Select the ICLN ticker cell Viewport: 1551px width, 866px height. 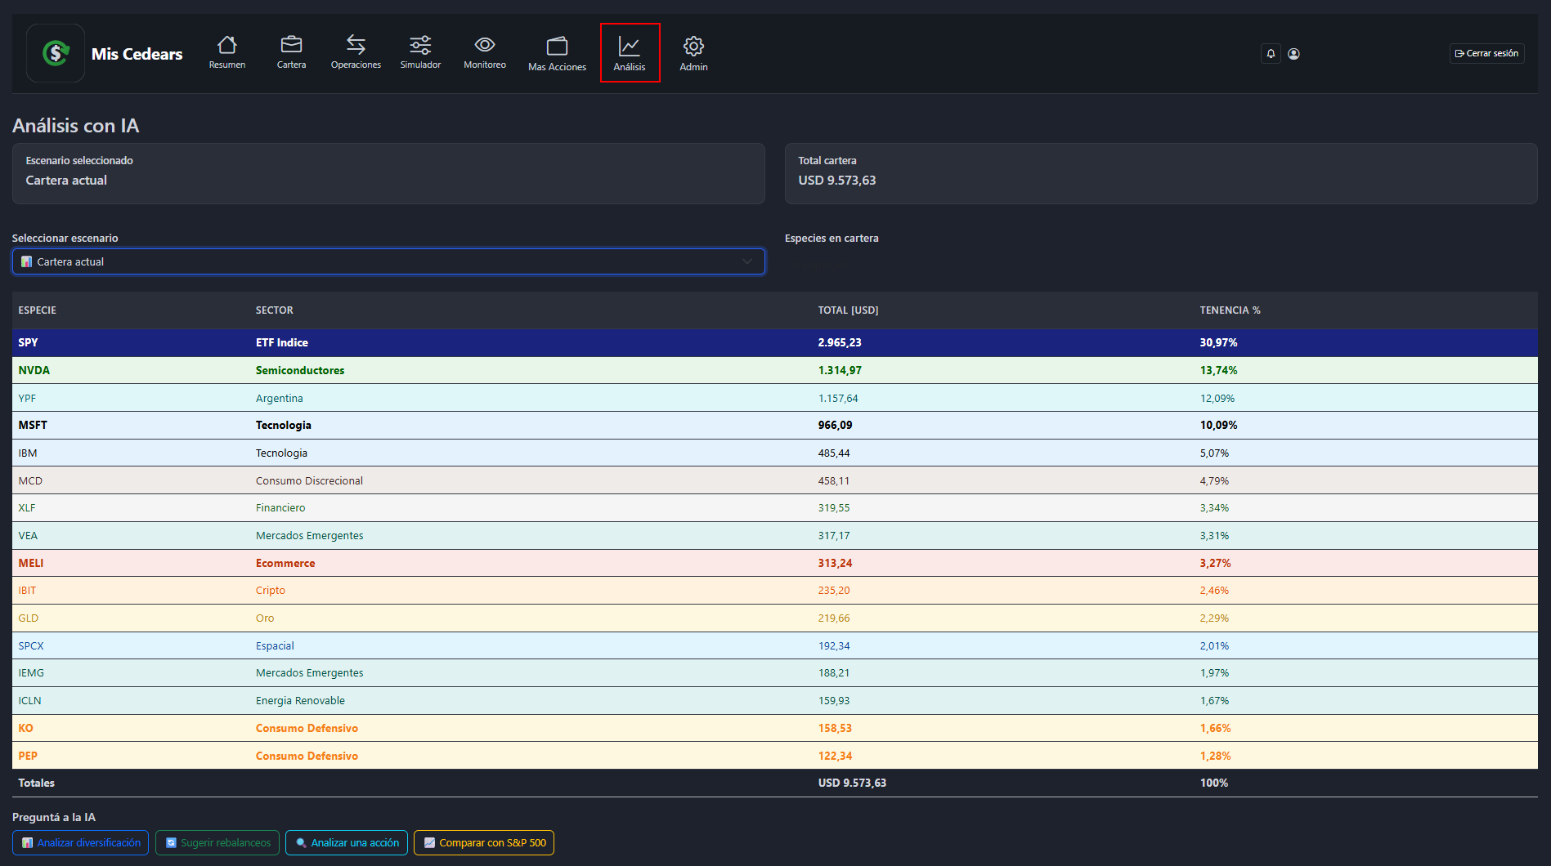pyautogui.click(x=29, y=700)
